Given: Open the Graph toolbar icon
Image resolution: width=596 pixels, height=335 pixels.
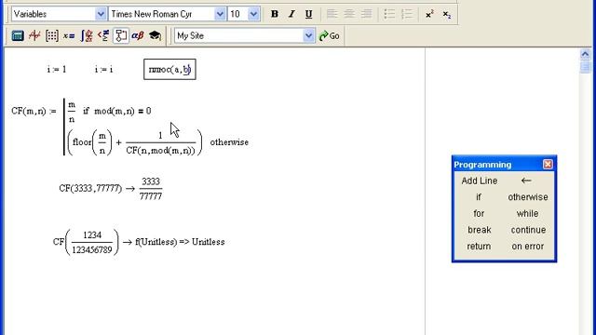Looking at the screenshot, I should pos(34,35).
